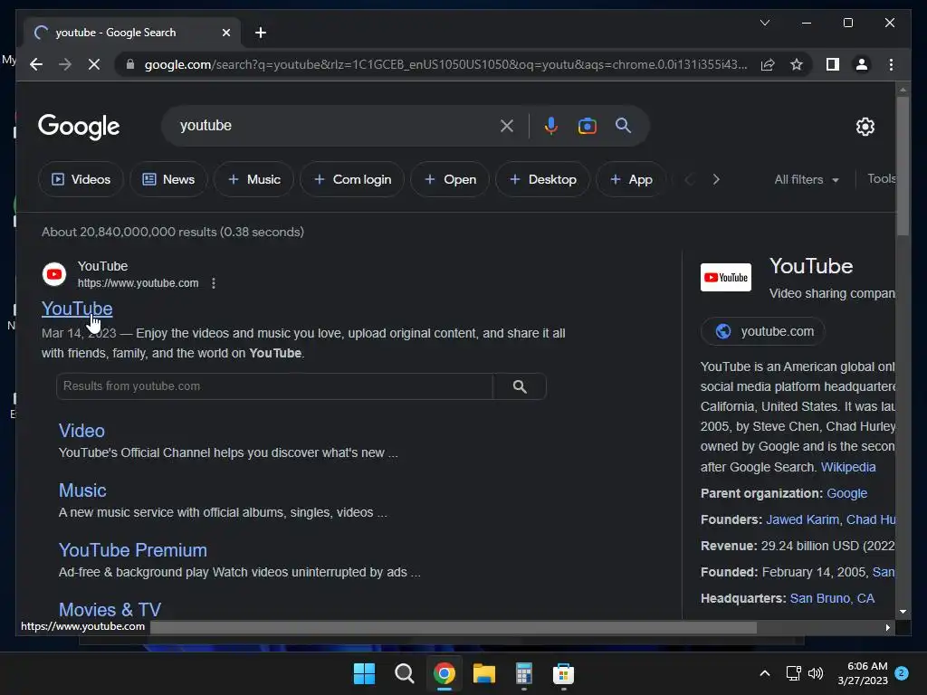Clear the Google search box text
This screenshot has height=695, width=927.
point(507,126)
